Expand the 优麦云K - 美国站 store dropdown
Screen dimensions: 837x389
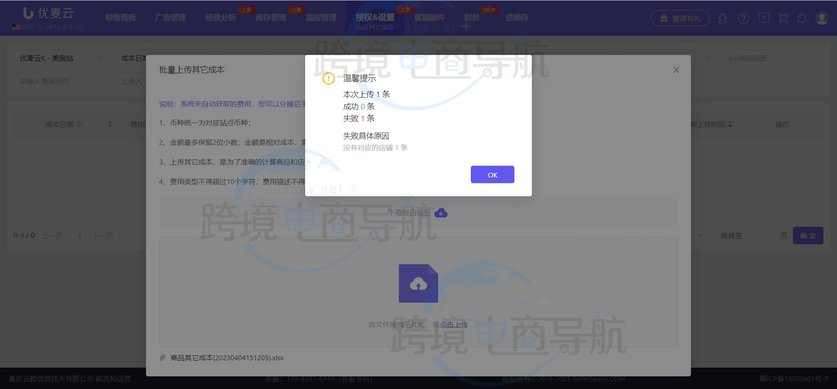coord(61,58)
